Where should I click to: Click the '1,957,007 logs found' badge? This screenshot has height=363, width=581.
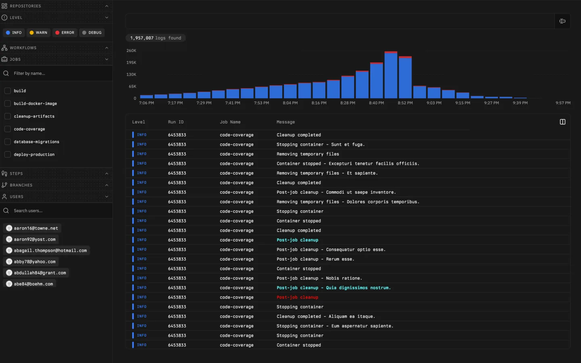(156, 38)
